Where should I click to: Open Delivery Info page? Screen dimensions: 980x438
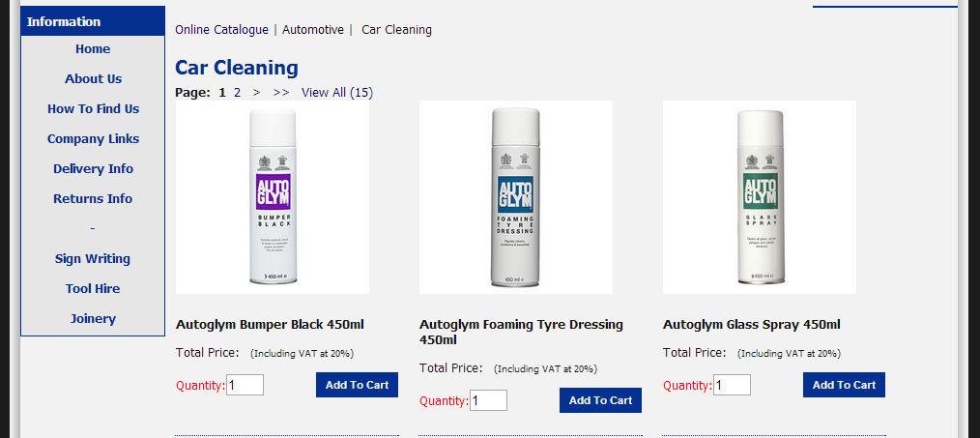(x=93, y=169)
